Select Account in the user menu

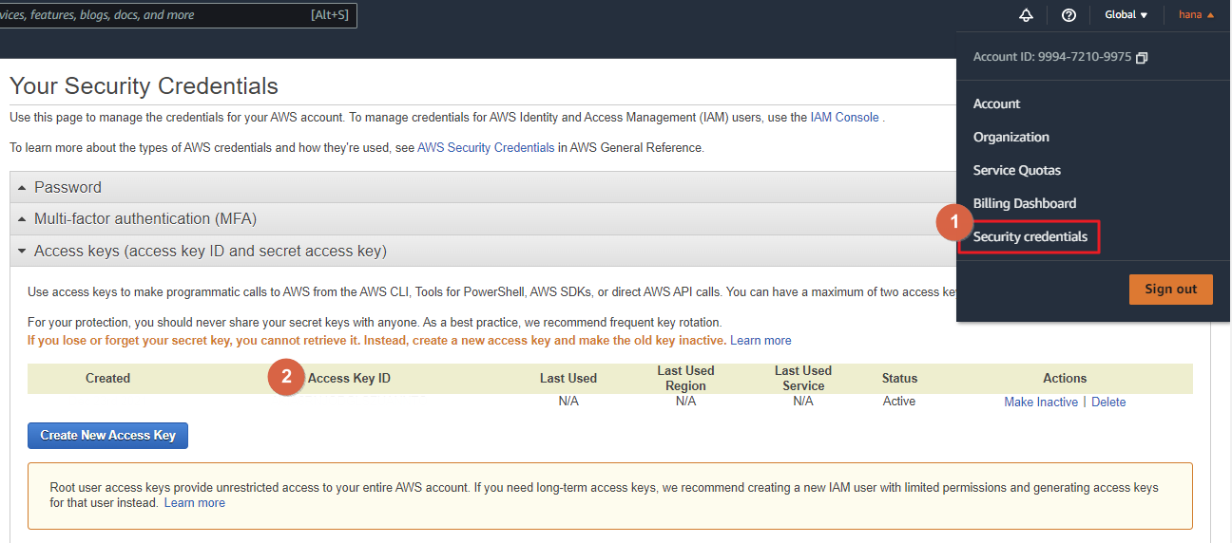996,103
